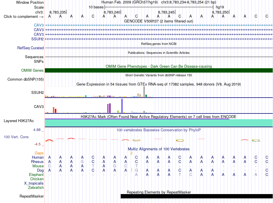Click the orange 'Gaps' label
The height and width of the screenshot is (203, 273).
[x=39, y=153]
